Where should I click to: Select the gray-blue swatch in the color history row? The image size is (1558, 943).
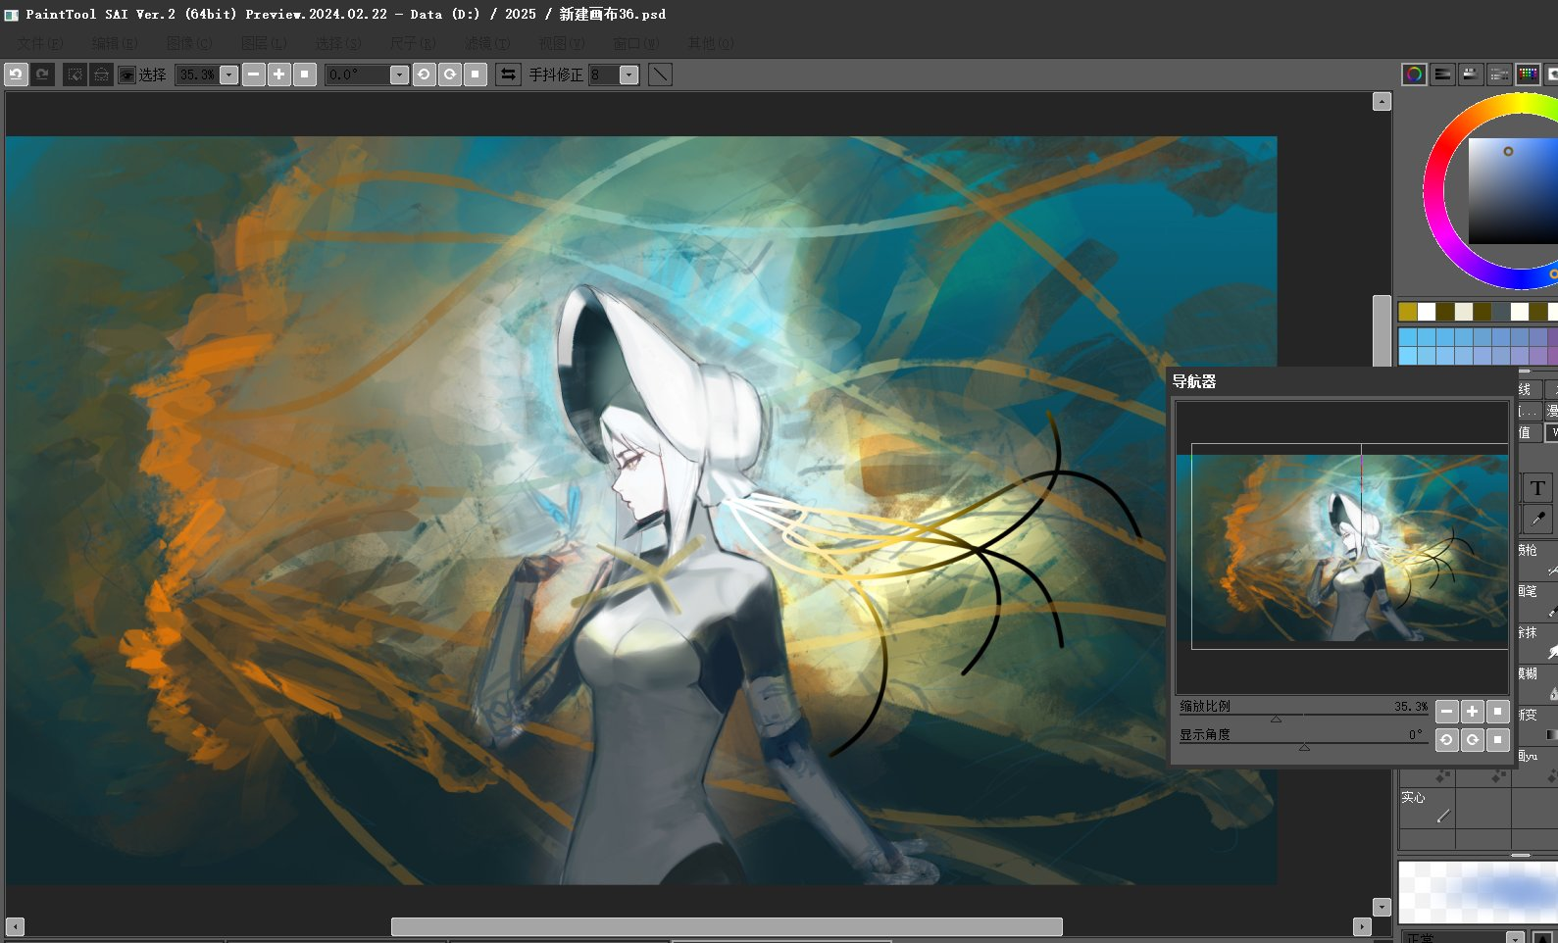(x=1500, y=312)
